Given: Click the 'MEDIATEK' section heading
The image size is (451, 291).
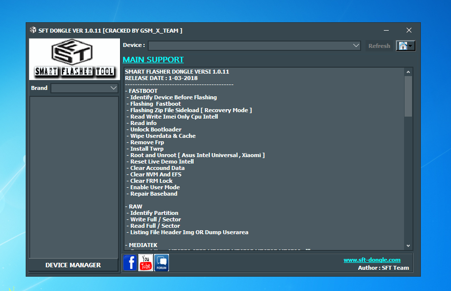Looking at the screenshot, I should pos(141,245).
